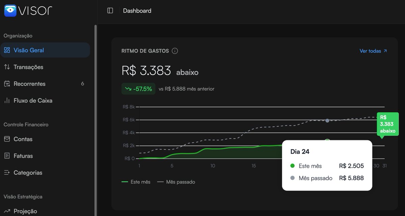This screenshot has height=216, width=405.
Task: Click the day 31 x-axis label
Action: coord(384,166)
